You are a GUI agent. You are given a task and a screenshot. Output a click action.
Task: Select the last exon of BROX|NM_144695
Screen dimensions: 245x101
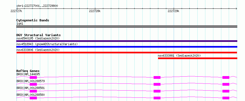(226, 77)
